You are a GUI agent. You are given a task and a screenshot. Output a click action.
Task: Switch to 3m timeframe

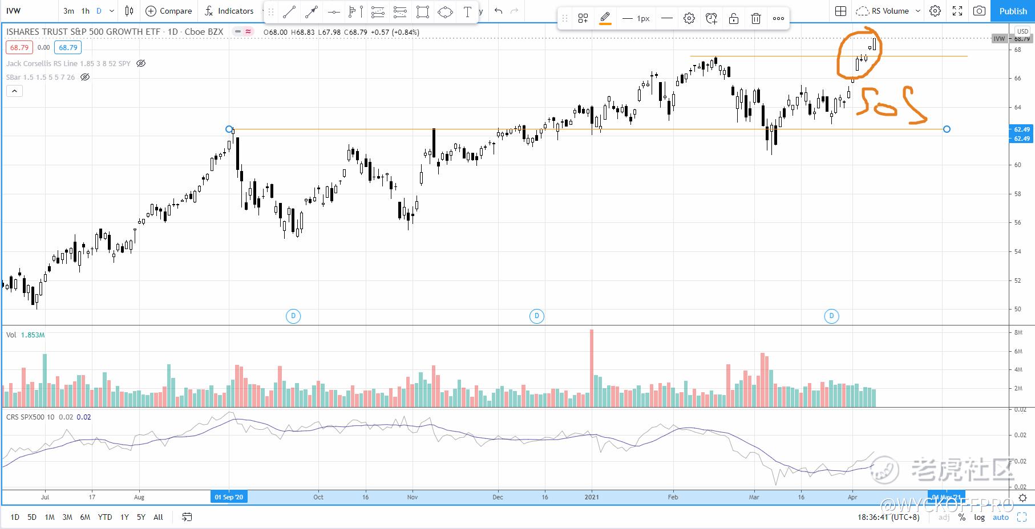click(x=68, y=11)
